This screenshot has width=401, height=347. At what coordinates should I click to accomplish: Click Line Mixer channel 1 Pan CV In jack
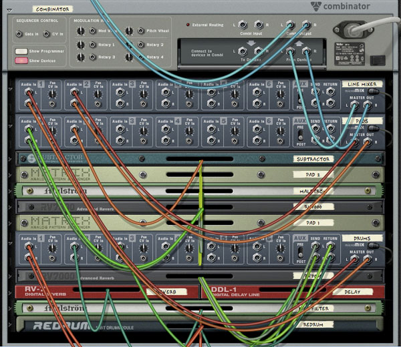(x=52, y=104)
